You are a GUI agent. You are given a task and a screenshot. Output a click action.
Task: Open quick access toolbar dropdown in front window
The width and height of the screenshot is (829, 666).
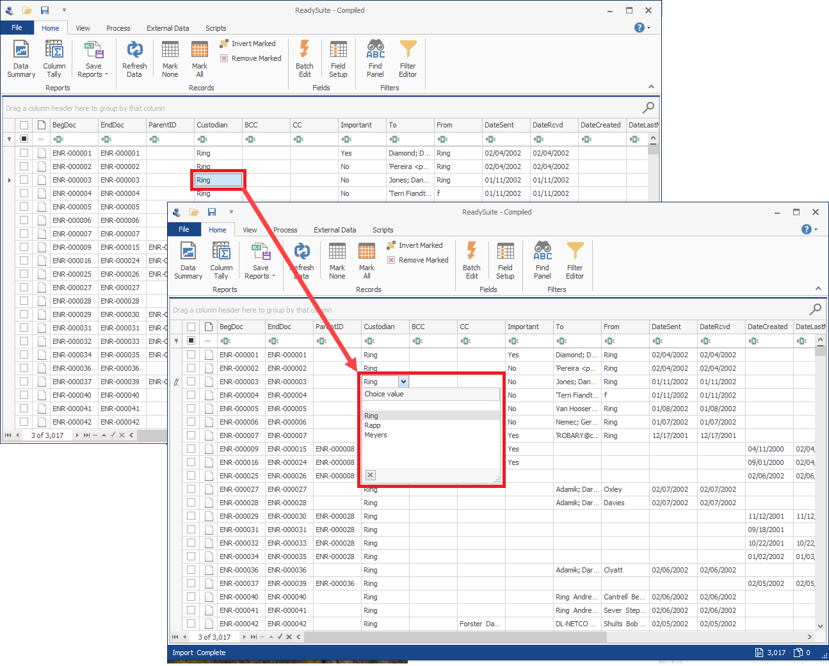[231, 212]
